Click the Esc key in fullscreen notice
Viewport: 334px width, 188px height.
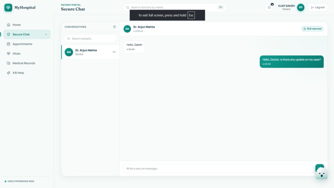tap(191, 15)
